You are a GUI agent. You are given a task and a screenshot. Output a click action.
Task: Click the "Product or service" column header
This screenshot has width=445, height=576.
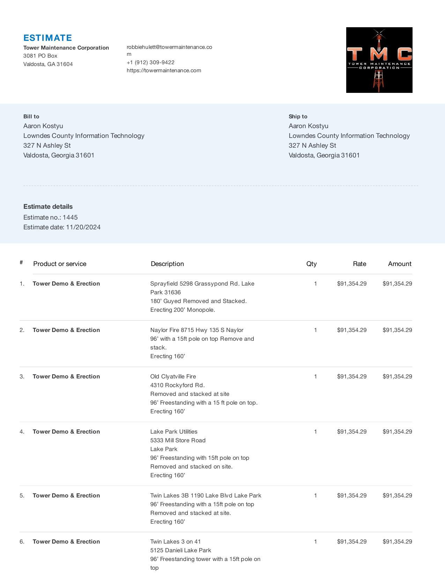click(60, 264)
